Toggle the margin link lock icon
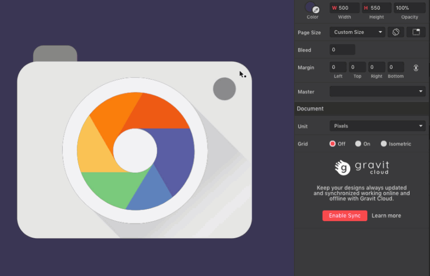 pyautogui.click(x=416, y=67)
